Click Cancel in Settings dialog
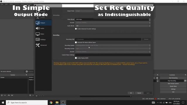187x105 pixels. point(139,93)
